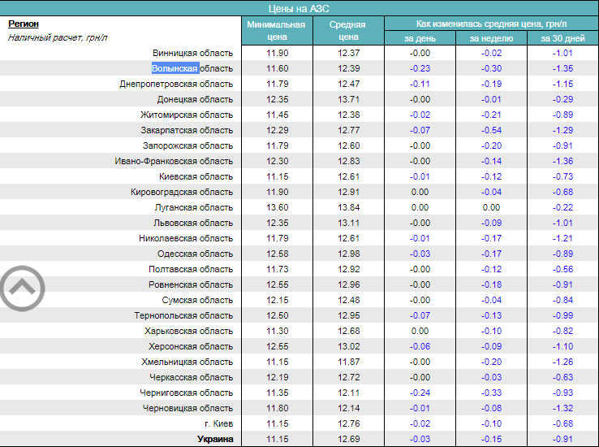Screen dimensions: 599x447
Task: Click Luhansk minimum price 13.60
Action: pos(277,207)
